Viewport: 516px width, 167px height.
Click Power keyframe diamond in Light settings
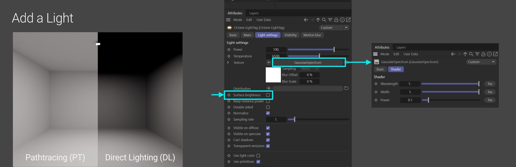pos(229,50)
